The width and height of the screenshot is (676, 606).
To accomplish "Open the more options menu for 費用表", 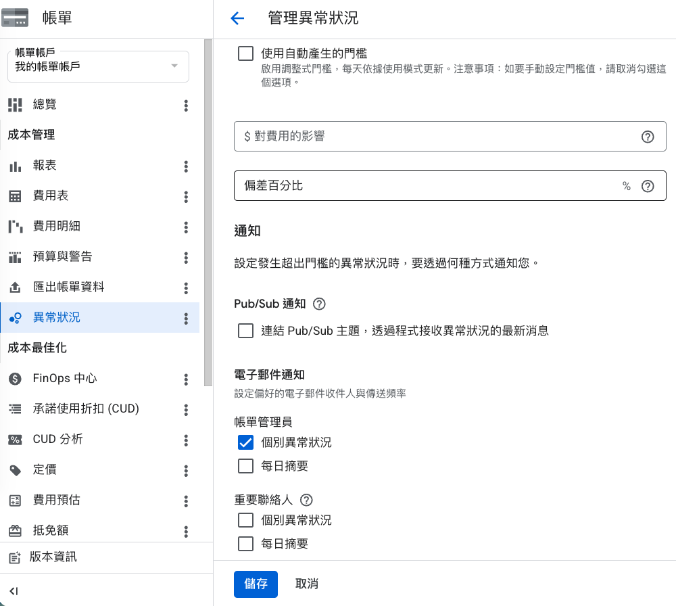I will click(187, 197).
